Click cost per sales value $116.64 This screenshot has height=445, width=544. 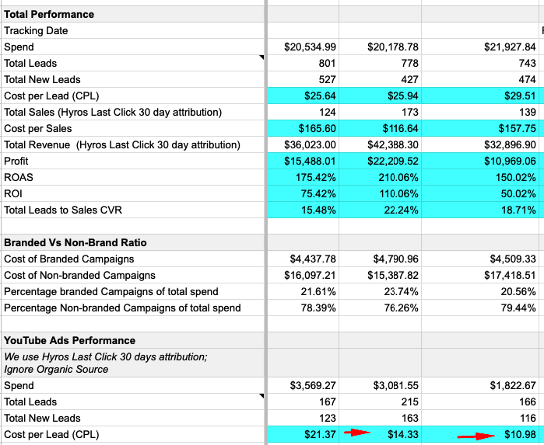[381, 128]
